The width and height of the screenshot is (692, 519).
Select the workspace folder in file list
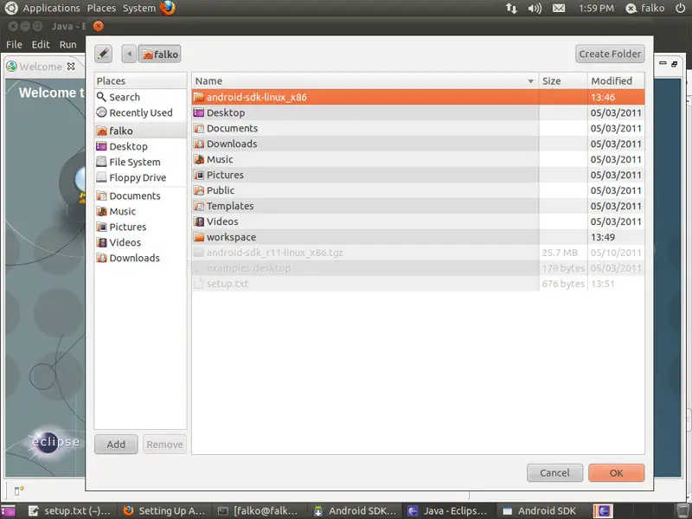click(x=418, y=237)
